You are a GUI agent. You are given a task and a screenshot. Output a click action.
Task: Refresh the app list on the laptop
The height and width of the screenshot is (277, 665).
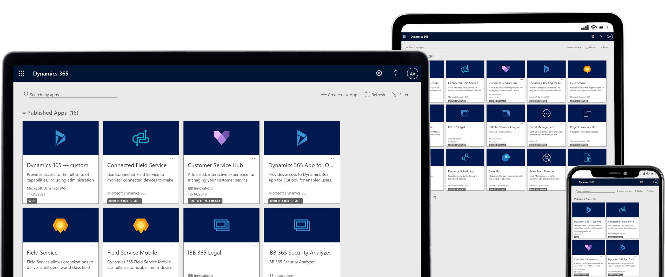(375, 95)
